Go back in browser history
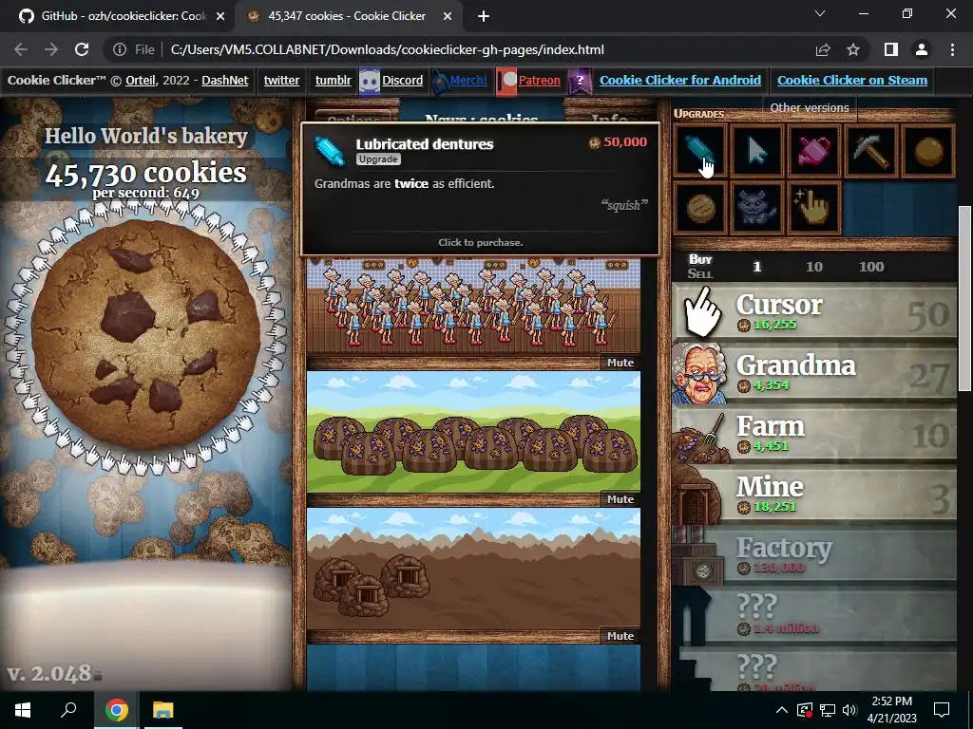The image size is (973, 729). [x=21, y=49]
